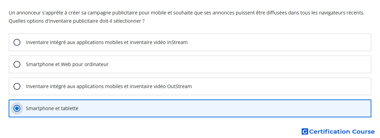Screen dimensions: 380x138
Task: Click the line 'Quelles options d'inventaire publicitaire'
Action: tap(77, 21)
